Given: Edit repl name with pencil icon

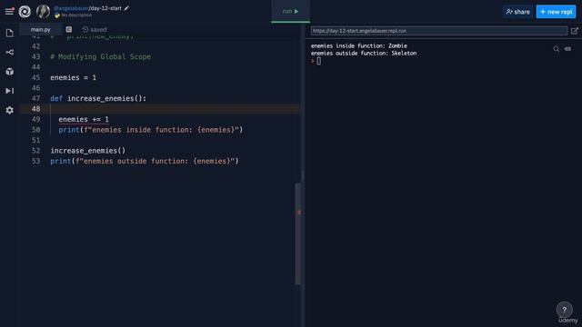Looking at the screenshot, I should click(126, 8).
